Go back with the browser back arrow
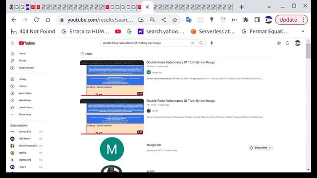 tap(14, 20)
